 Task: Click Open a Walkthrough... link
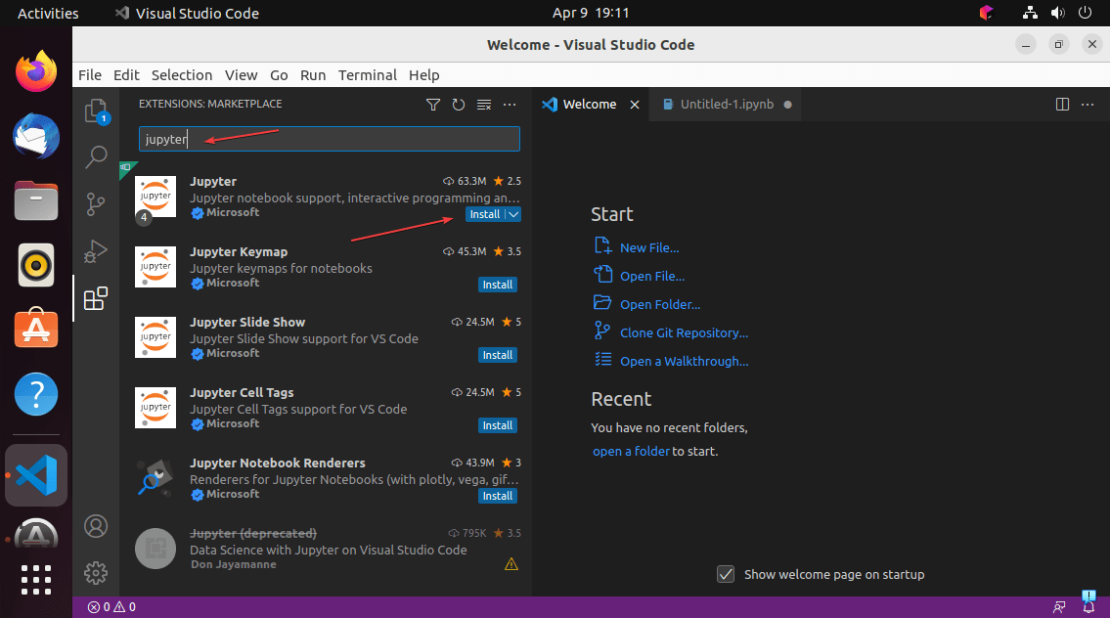(x=684, y=361)
